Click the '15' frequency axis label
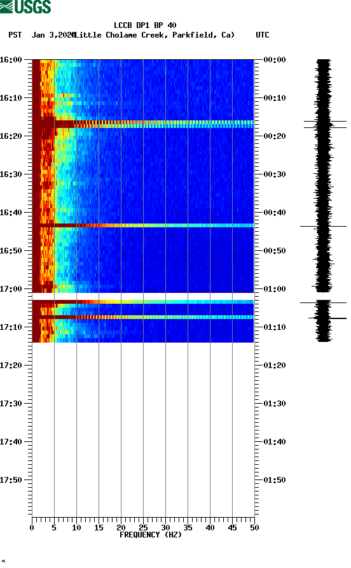 [99, 528]
